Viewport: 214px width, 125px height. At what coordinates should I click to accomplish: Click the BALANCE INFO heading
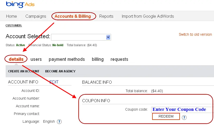click(97, 82)
